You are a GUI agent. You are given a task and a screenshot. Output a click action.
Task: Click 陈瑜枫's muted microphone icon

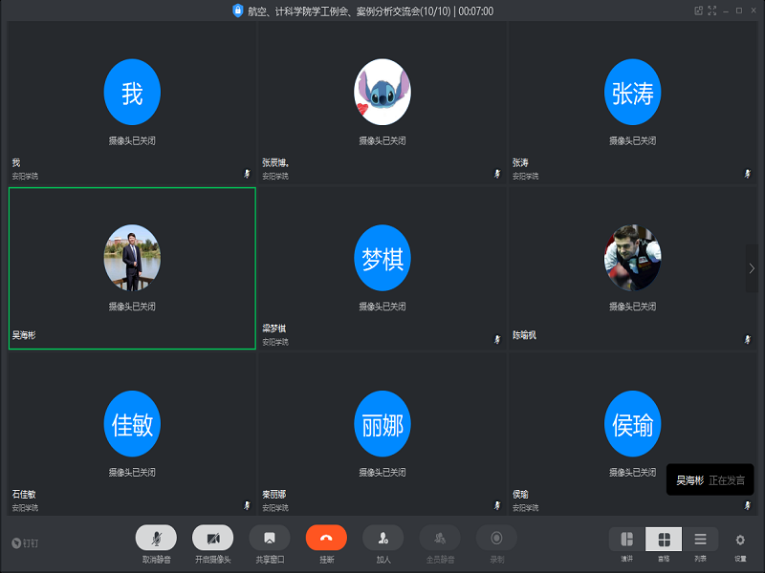747,338
